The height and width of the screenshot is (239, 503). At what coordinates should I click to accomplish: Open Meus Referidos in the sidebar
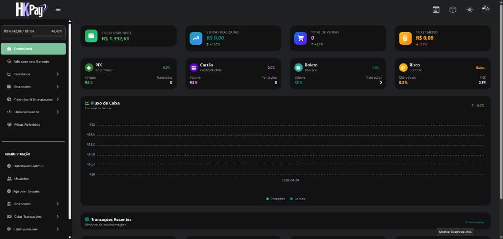click(33, 124)
